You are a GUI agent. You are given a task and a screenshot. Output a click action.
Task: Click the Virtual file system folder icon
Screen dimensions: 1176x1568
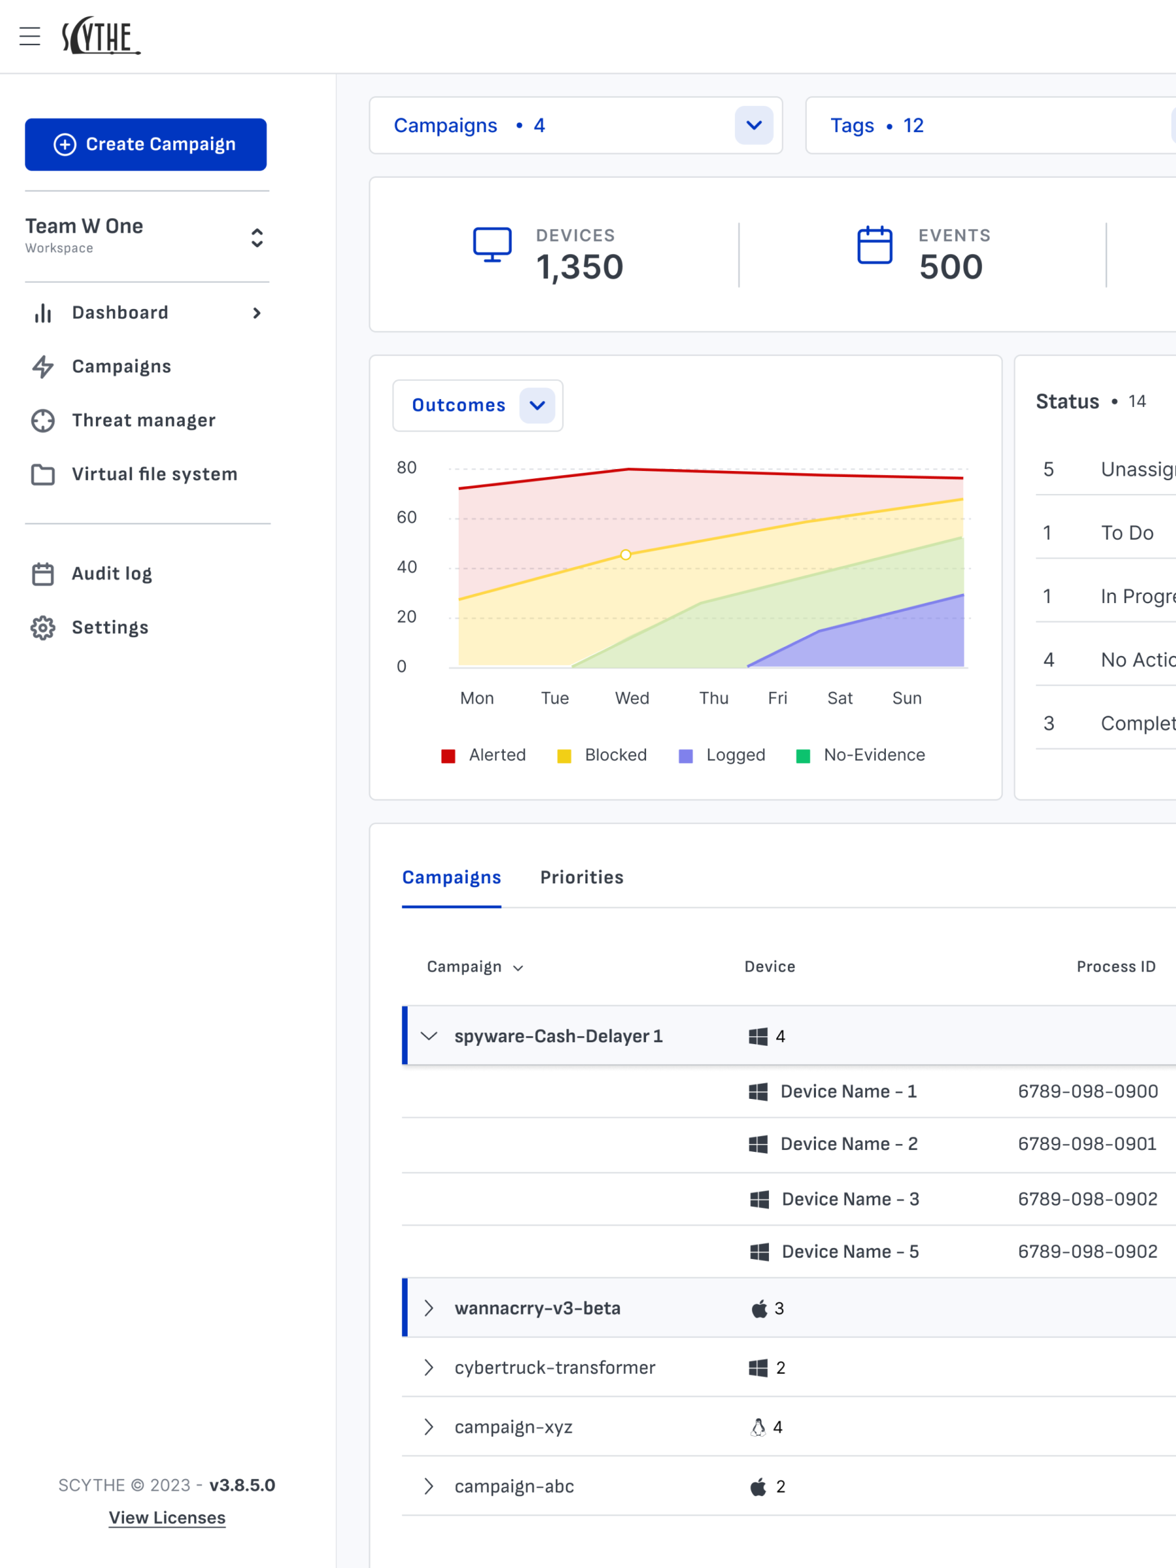pos(42,474)
